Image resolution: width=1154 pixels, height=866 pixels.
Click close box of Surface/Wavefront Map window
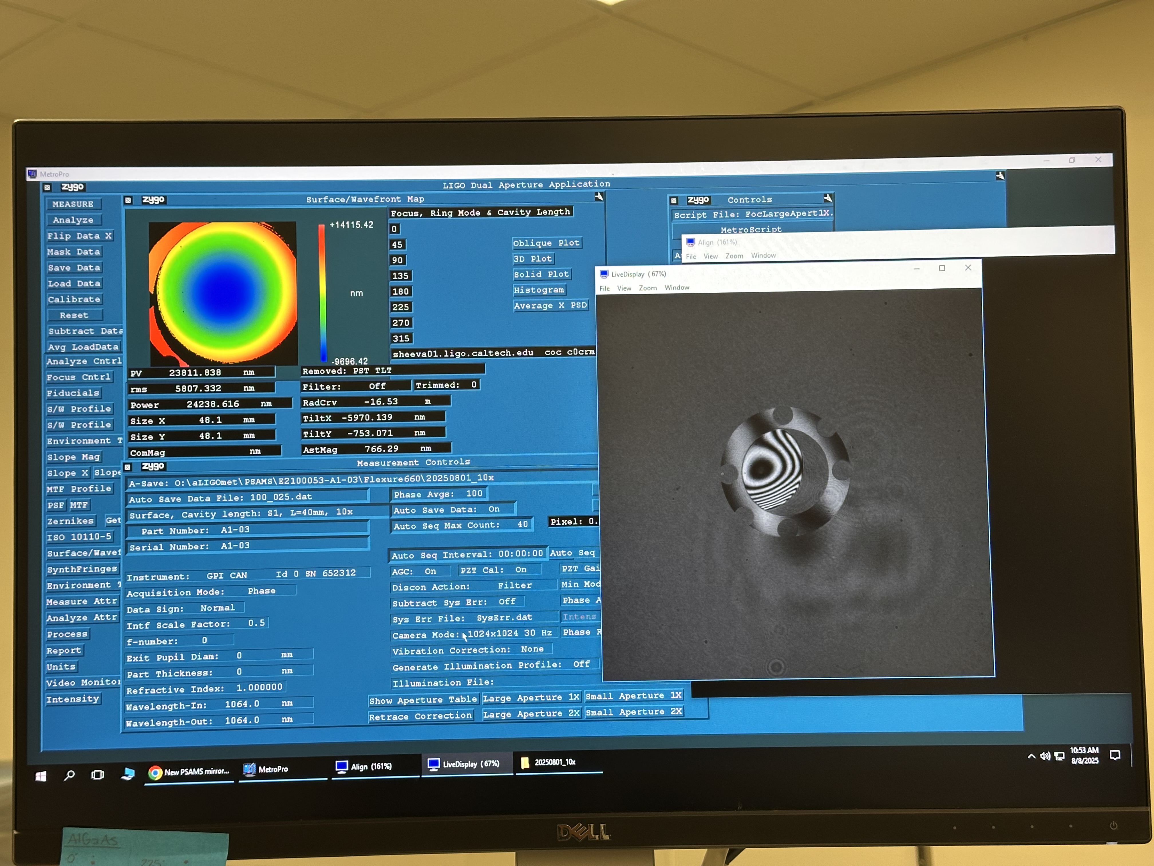(x=128, y=200)
